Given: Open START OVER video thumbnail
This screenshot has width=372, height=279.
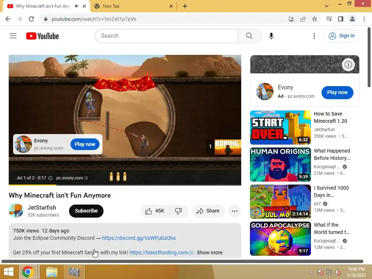Looking at the screenshot, I should click(280, 128).
